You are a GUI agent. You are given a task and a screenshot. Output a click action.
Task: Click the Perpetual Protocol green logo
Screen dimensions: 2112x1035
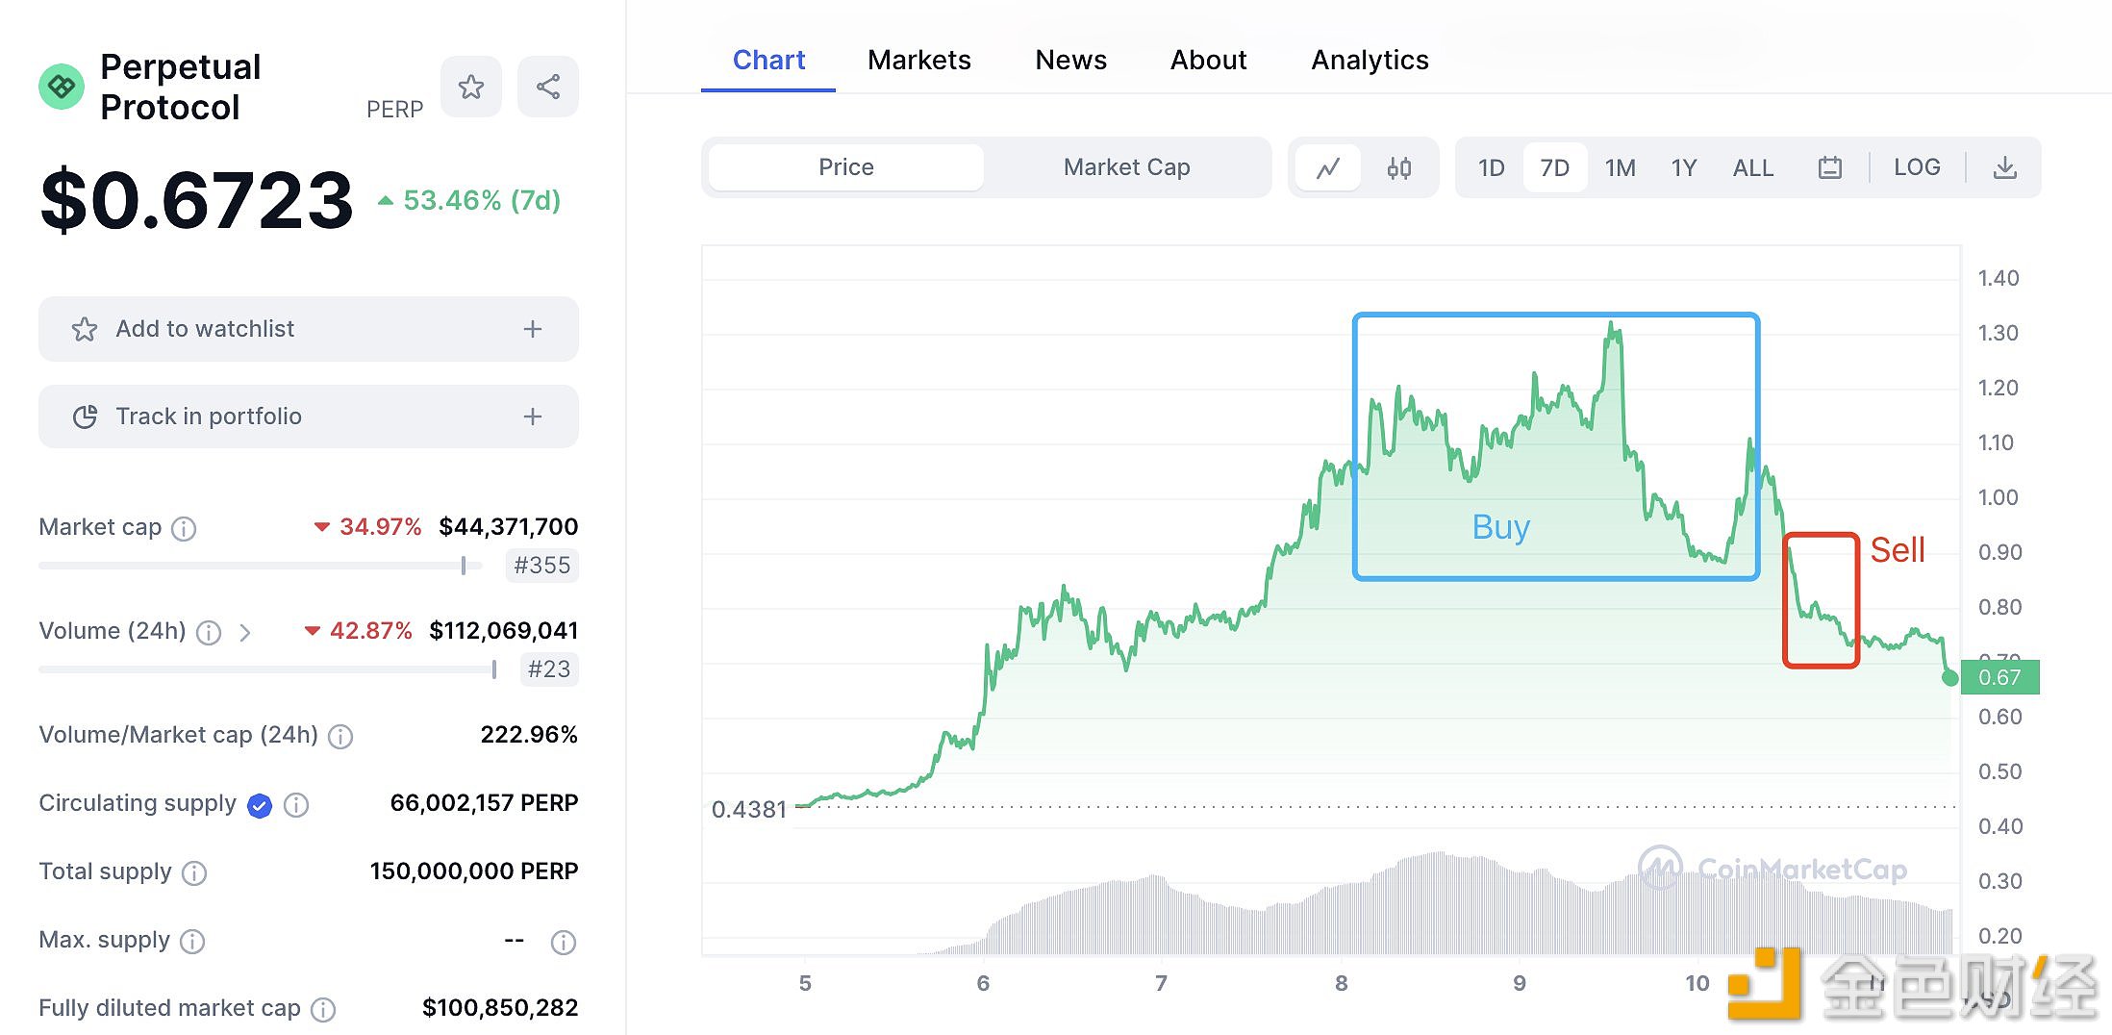pyautogui.click(x=62, y=87)
